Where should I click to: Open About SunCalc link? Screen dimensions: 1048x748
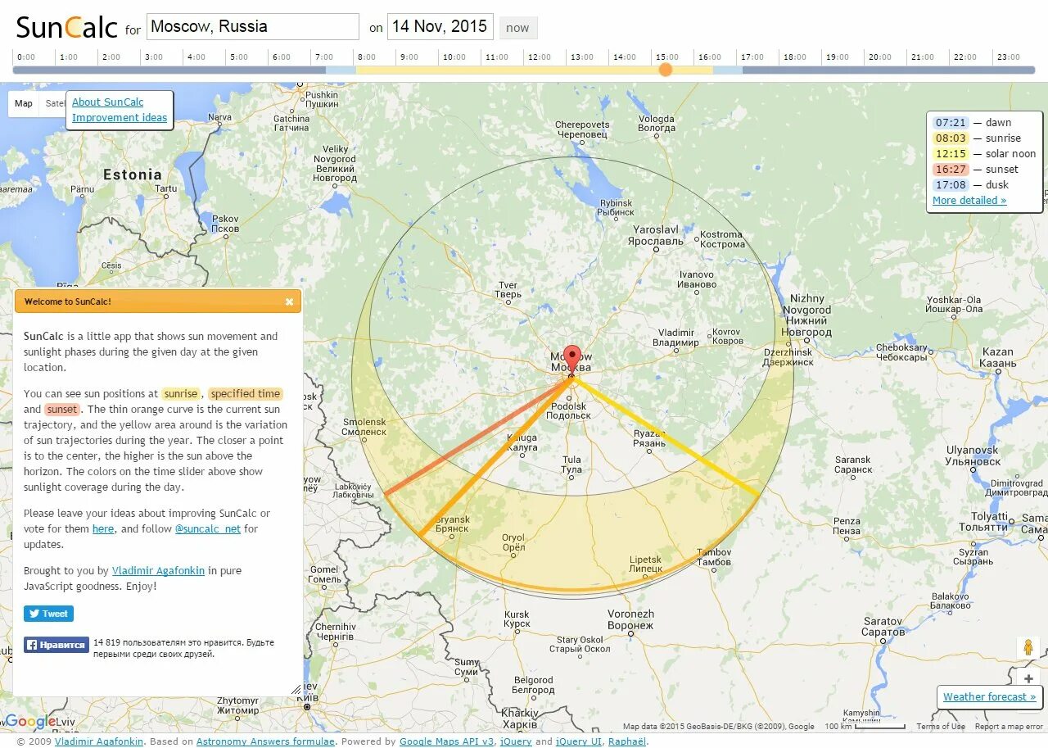tap(107, 102)
